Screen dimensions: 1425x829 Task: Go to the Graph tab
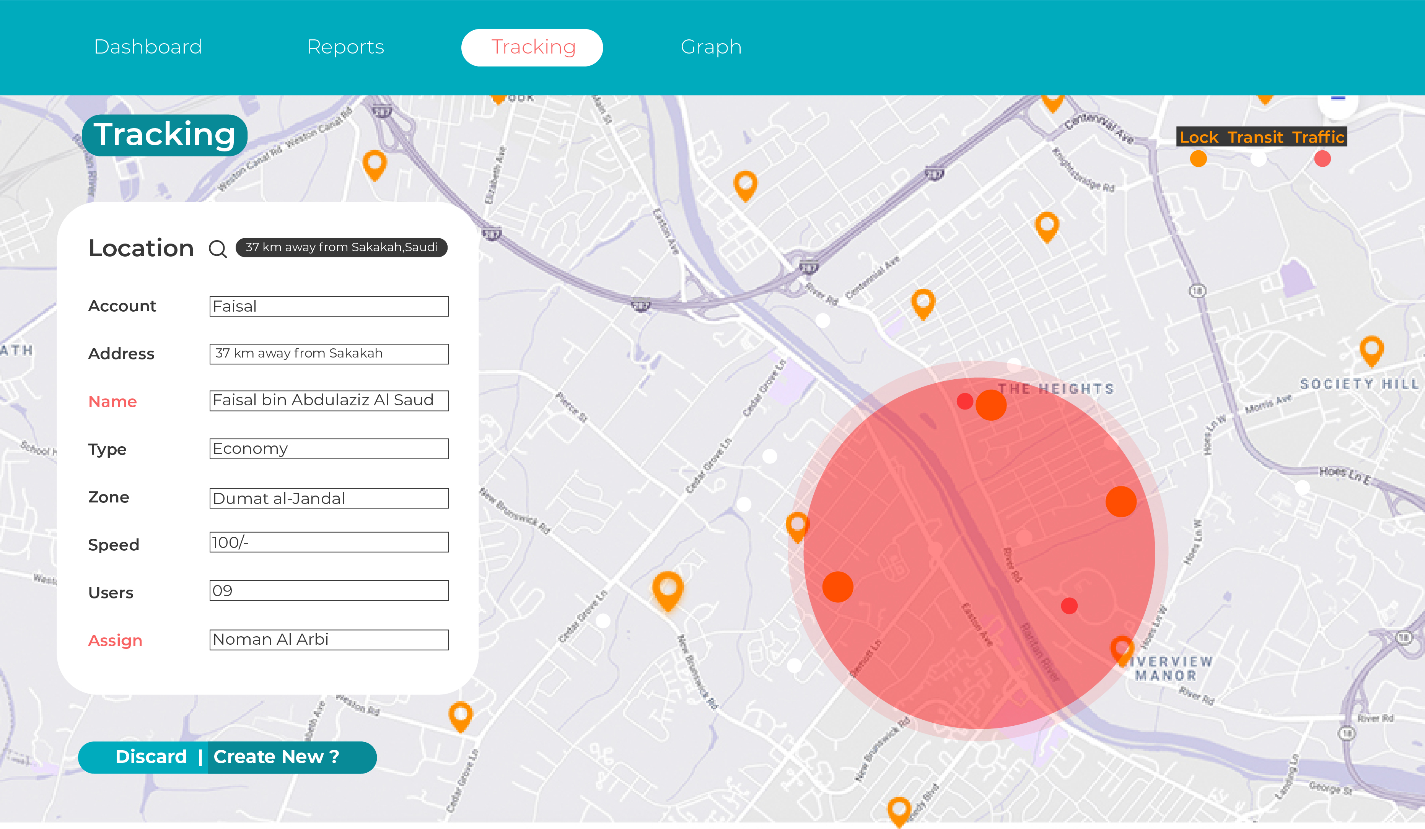pos(711,47)
